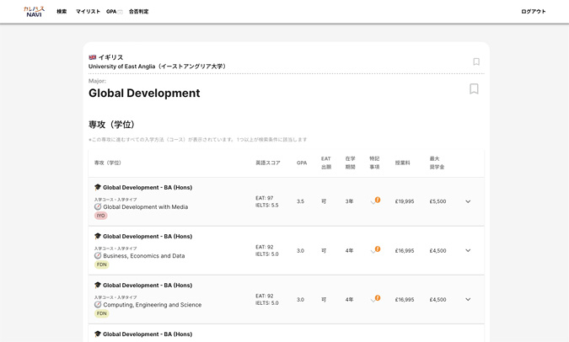
Task: Click graduation cap icon in Computing row
Action: coord(98,285)
